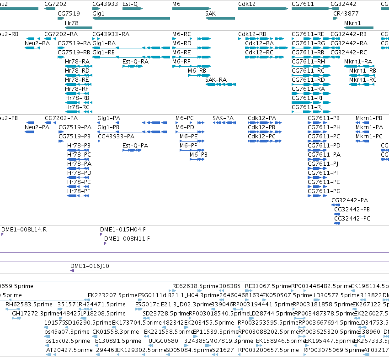The width and height of the screenshot is (389, 357).
Task: Select the CG7519-RB transcript label
Action: [x=74, y=52]
